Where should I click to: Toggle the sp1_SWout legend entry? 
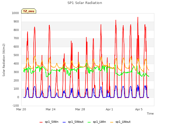[73, 122]
